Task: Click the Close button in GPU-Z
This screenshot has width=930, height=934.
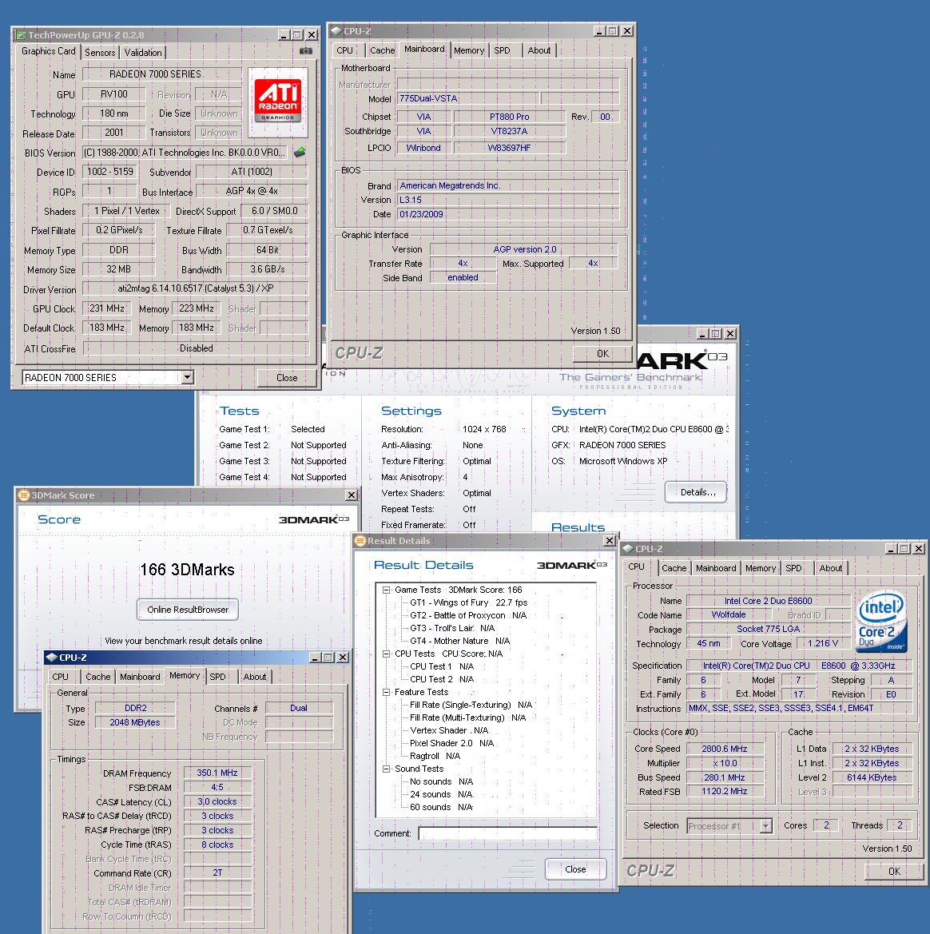Action: click(x=287, y=378)
